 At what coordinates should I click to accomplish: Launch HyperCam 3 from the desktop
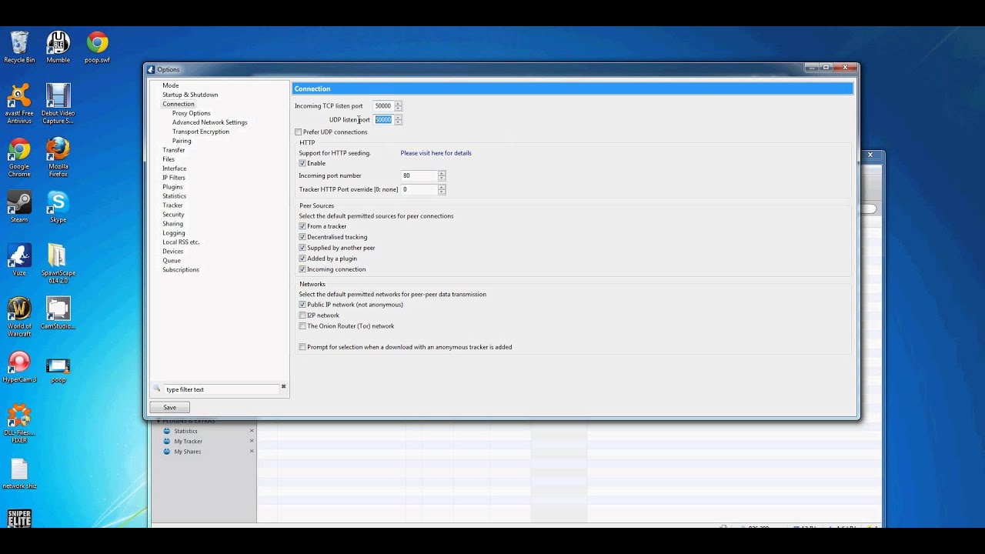(x=19, y=366)
